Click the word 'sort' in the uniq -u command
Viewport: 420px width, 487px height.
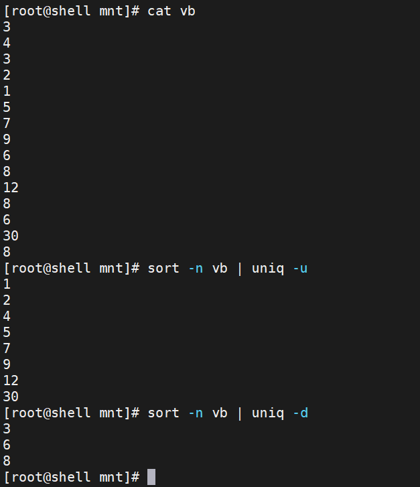click(163, 269)
